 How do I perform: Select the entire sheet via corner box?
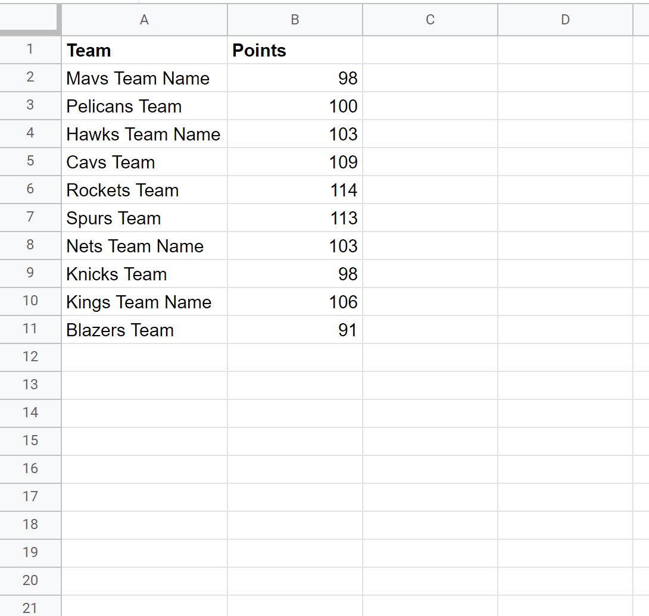pyautogui.click(x=30, y=20)
